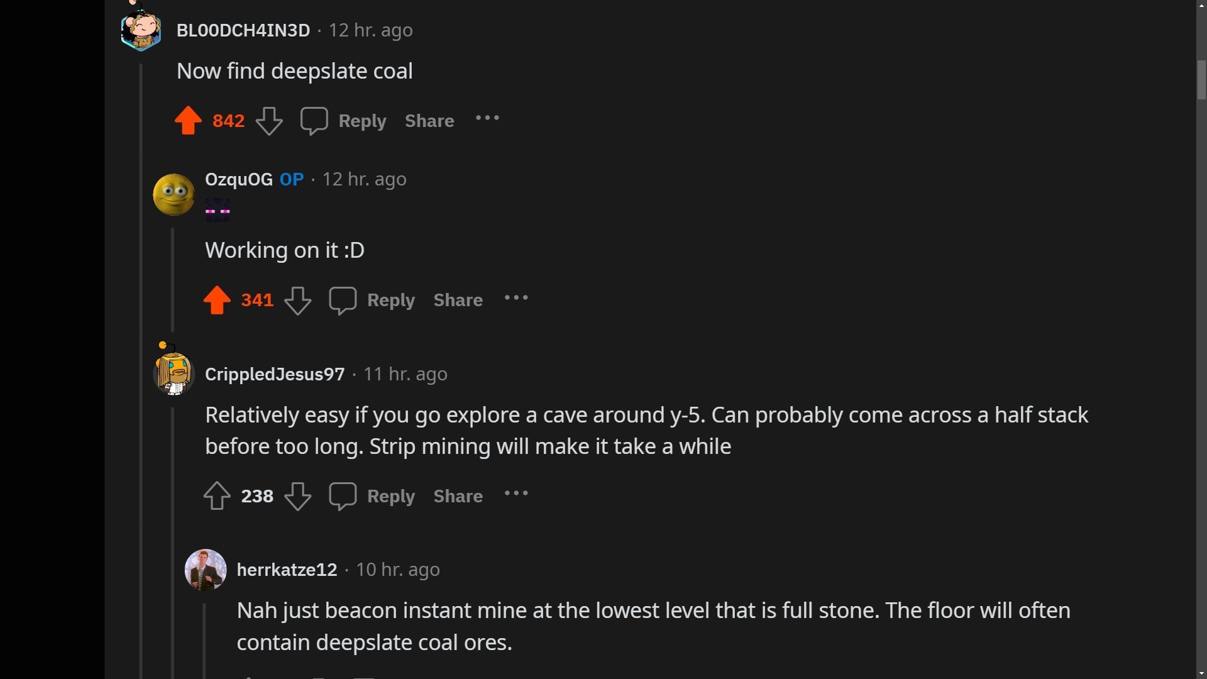The width and height of the screenshot is (1207, 679).
Task: Click the downvote arrow on OzquOG reply
Action: 297,300
